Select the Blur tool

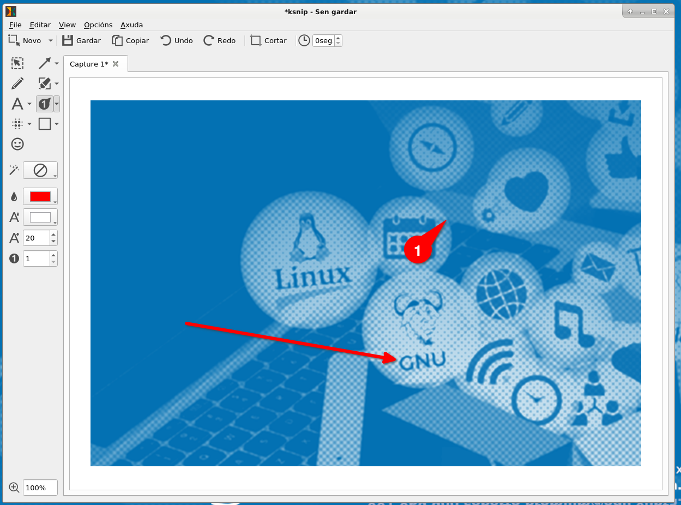(17, 124)
